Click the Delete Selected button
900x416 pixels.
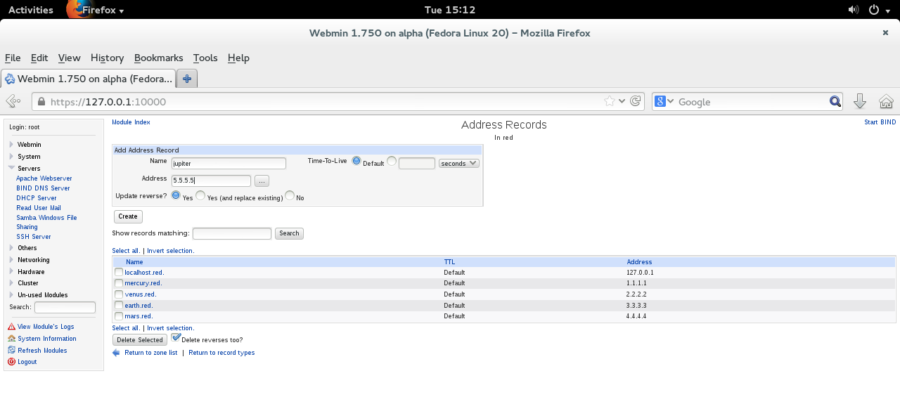[140, 340]
